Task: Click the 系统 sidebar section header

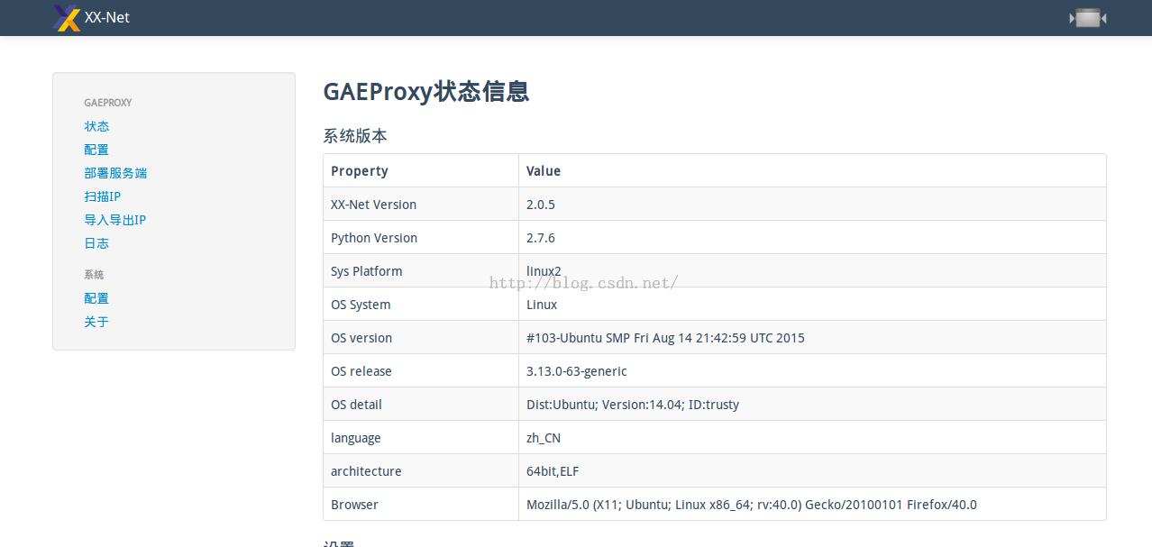Action: click(94, 275)
